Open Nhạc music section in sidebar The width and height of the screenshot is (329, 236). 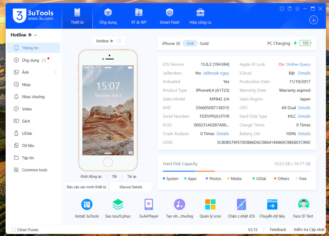[x=34, y=84]
